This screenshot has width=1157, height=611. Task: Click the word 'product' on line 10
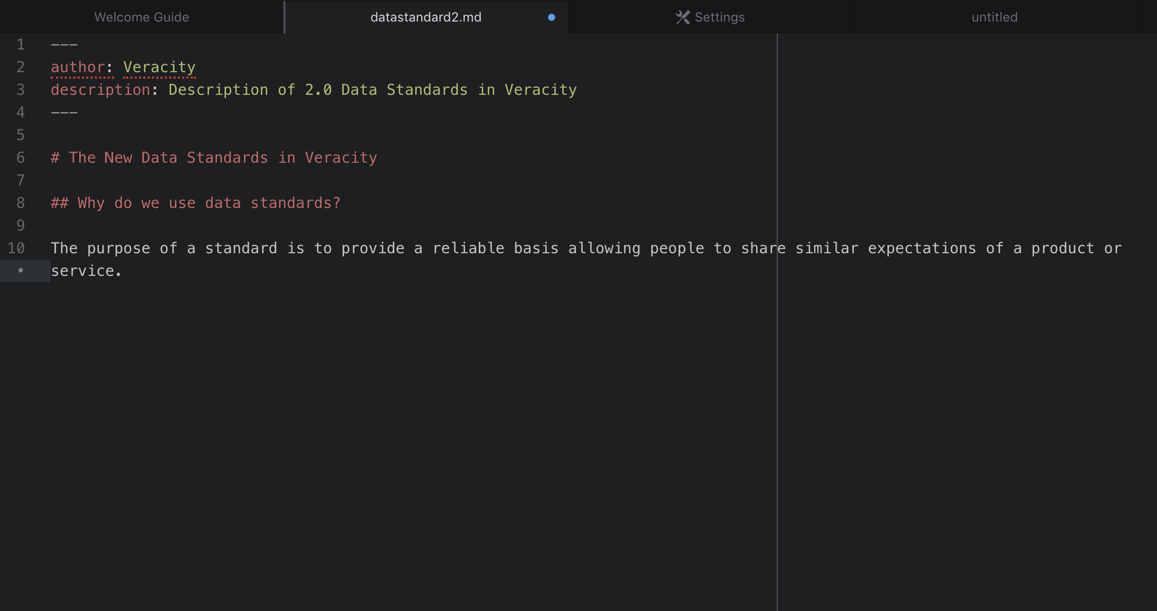click(1063, 248)
